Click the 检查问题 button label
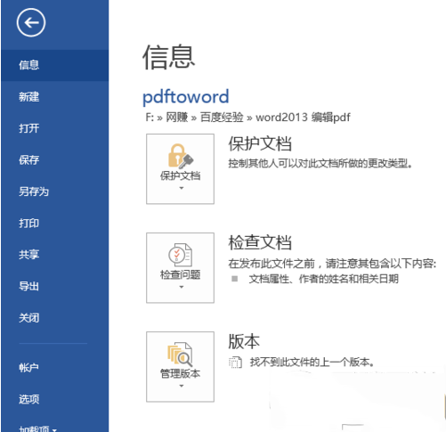The height and width of the screenshot is (432, 446). [x=181, y=274]
